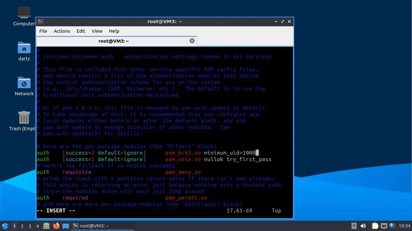412x231 pixels.
Task: Switch to workspace 3 in the pager
Action: 30,226
